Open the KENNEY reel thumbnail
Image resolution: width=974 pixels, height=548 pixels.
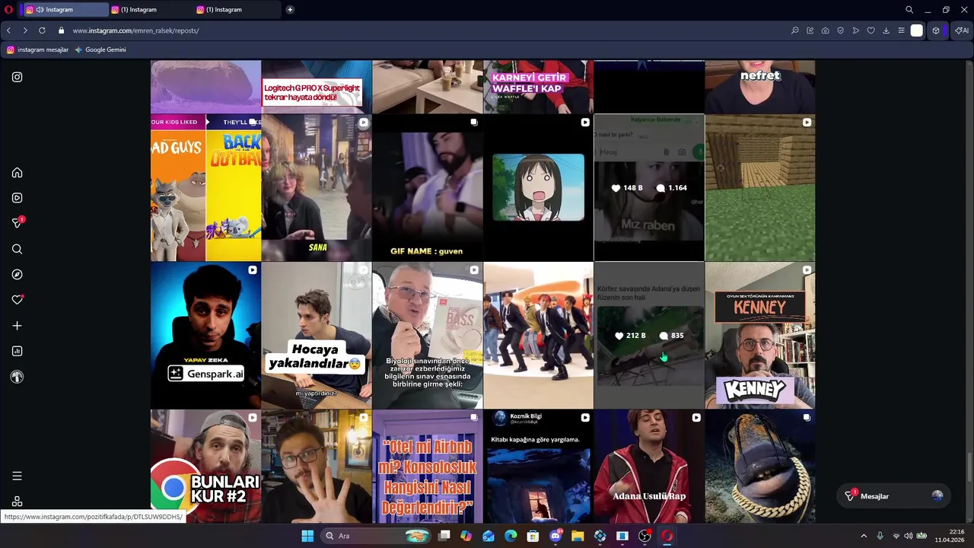[759, 336]
